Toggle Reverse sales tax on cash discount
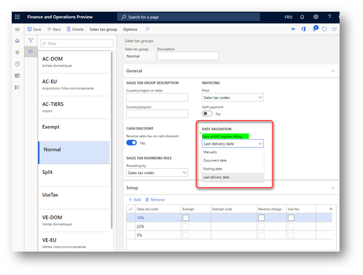363x275 pixels. tap(132, 143)
